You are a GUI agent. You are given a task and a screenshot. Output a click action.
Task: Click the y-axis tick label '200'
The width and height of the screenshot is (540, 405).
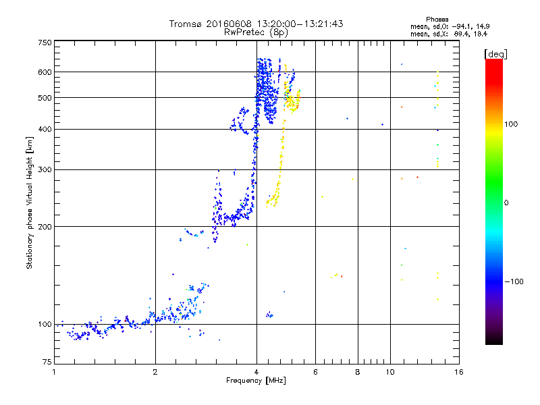(x=45, y=227)
